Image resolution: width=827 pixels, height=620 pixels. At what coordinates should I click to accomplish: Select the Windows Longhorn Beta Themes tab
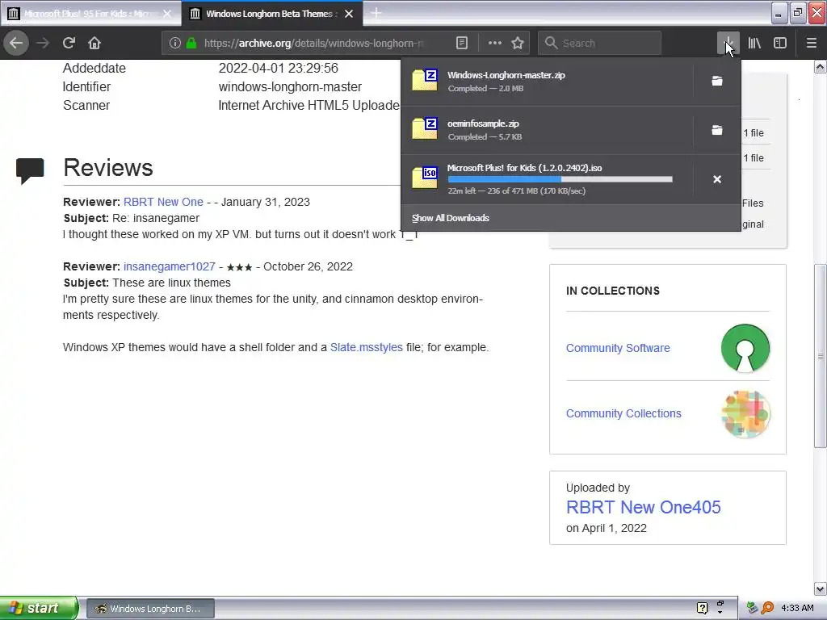point(271,14)
